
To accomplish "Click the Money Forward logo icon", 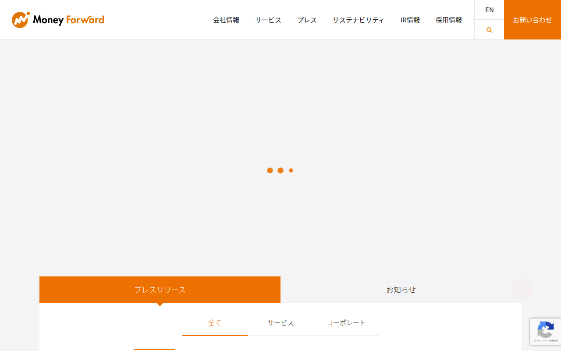I will pyautogui.click(x=21, y=20).
